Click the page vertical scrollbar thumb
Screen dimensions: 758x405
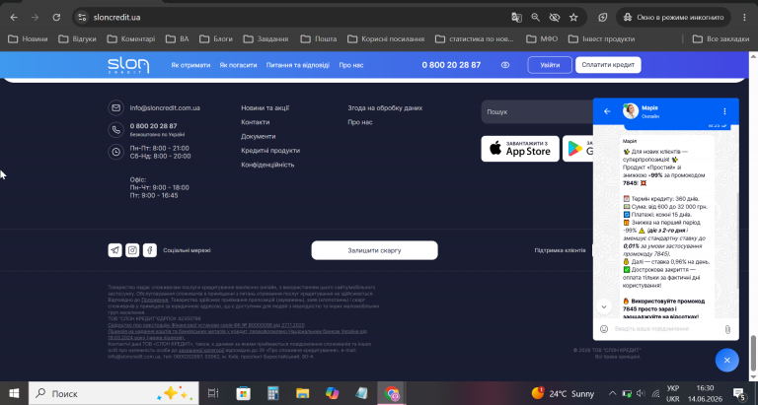(x=753, y=352)
